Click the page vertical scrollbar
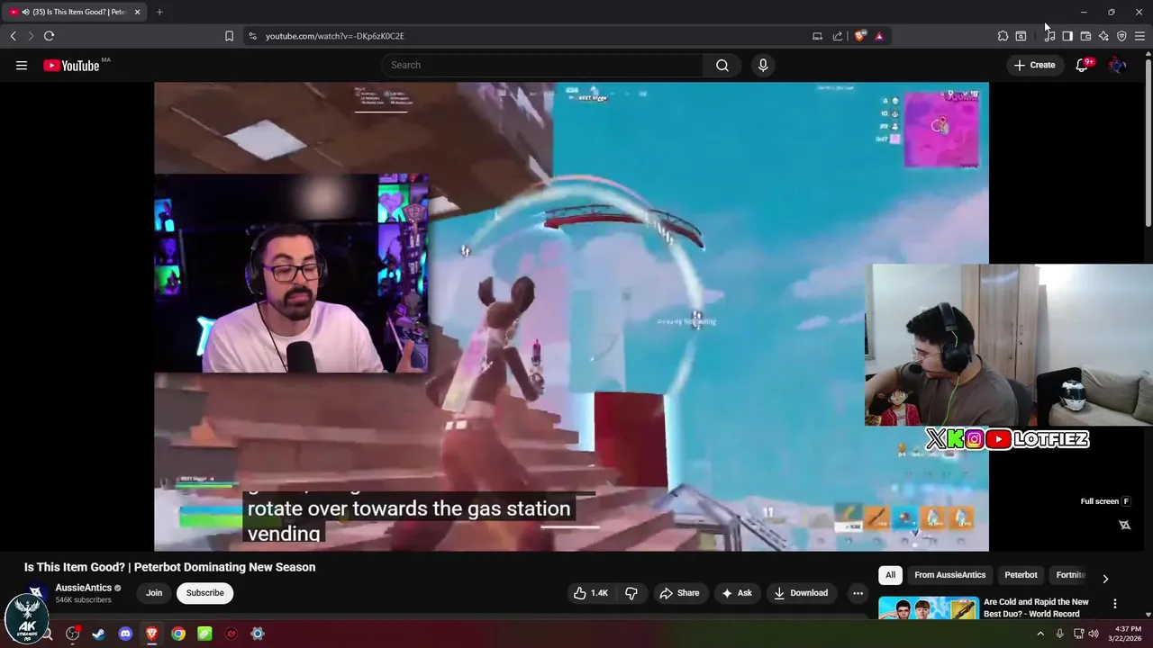Viewport: 1153px width, 648px height. pyautogui.click(x=1148, y=144)
